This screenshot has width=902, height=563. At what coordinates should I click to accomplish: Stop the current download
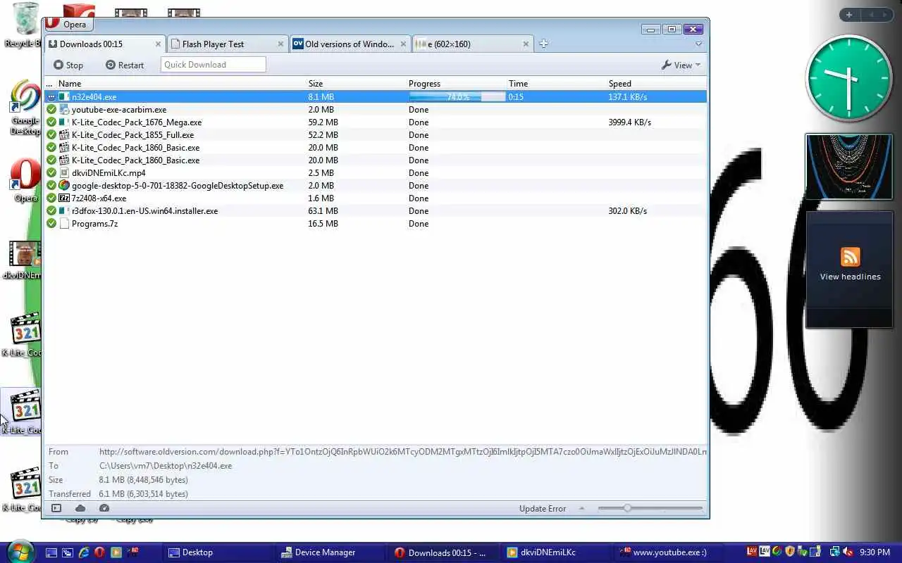(x=68, y=65)
